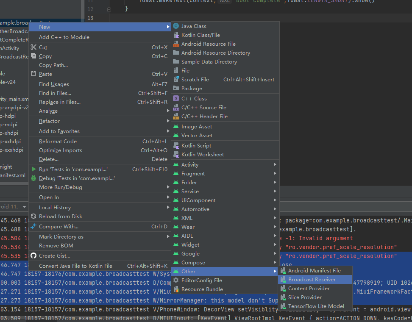The image size is (412, 322).
Task: Click the Kotlin Script icon
Action: [176, 145]
